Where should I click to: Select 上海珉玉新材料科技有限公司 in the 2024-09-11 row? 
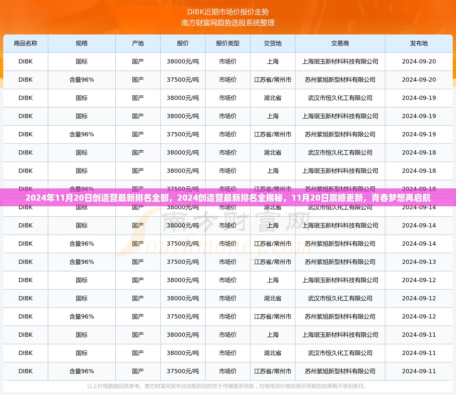pyautogui.click(x=340, y=335)
